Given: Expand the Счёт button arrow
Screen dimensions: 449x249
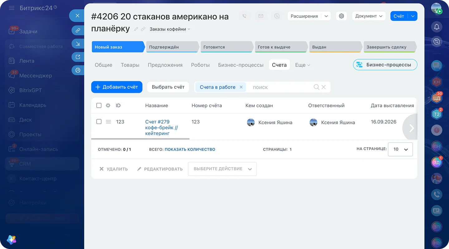Looking at the screenshot, I should click(x=413, y=16).
